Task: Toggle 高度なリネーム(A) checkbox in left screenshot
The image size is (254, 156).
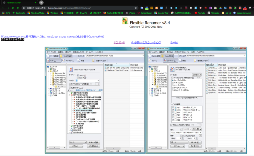Action: click(70, 88)
